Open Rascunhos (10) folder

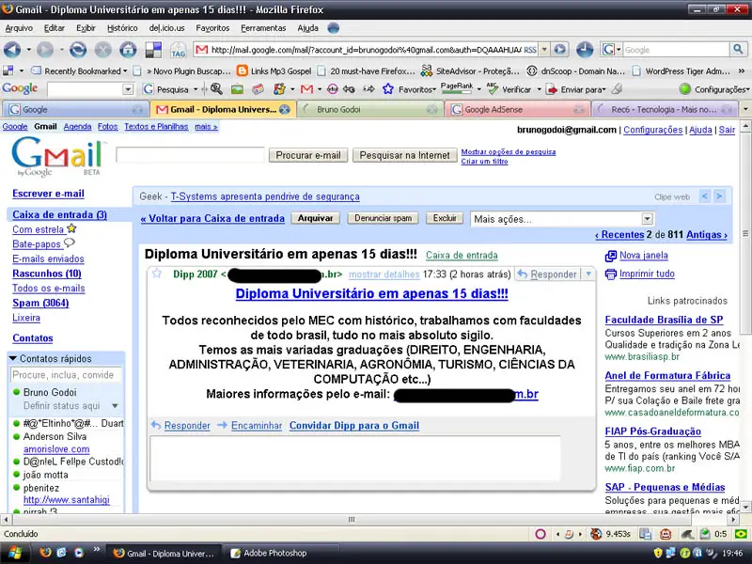46,274
